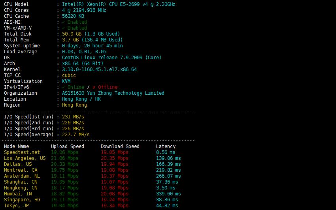Click Los Angeles latency 139.06 ms
This screenshot has width=336, height=210.
coord(168,158)
